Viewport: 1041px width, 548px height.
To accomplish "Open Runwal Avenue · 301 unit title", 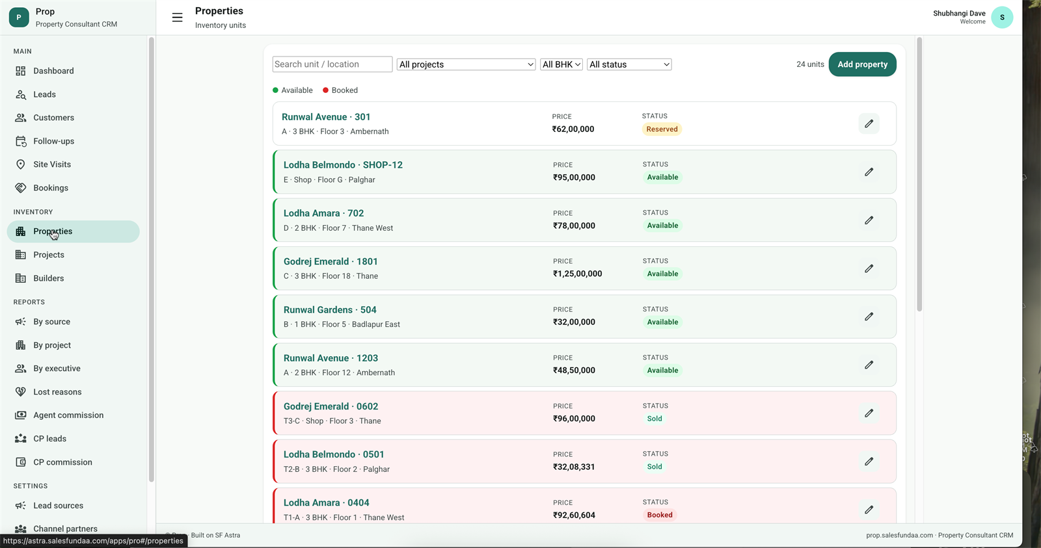I will tap(326, 117).
